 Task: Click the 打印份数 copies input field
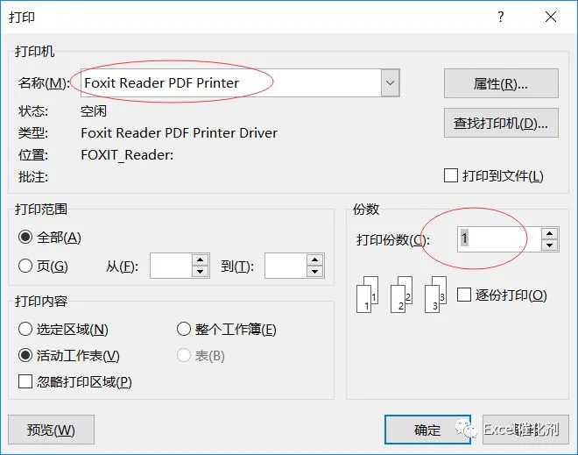click(x=499, y=239)
